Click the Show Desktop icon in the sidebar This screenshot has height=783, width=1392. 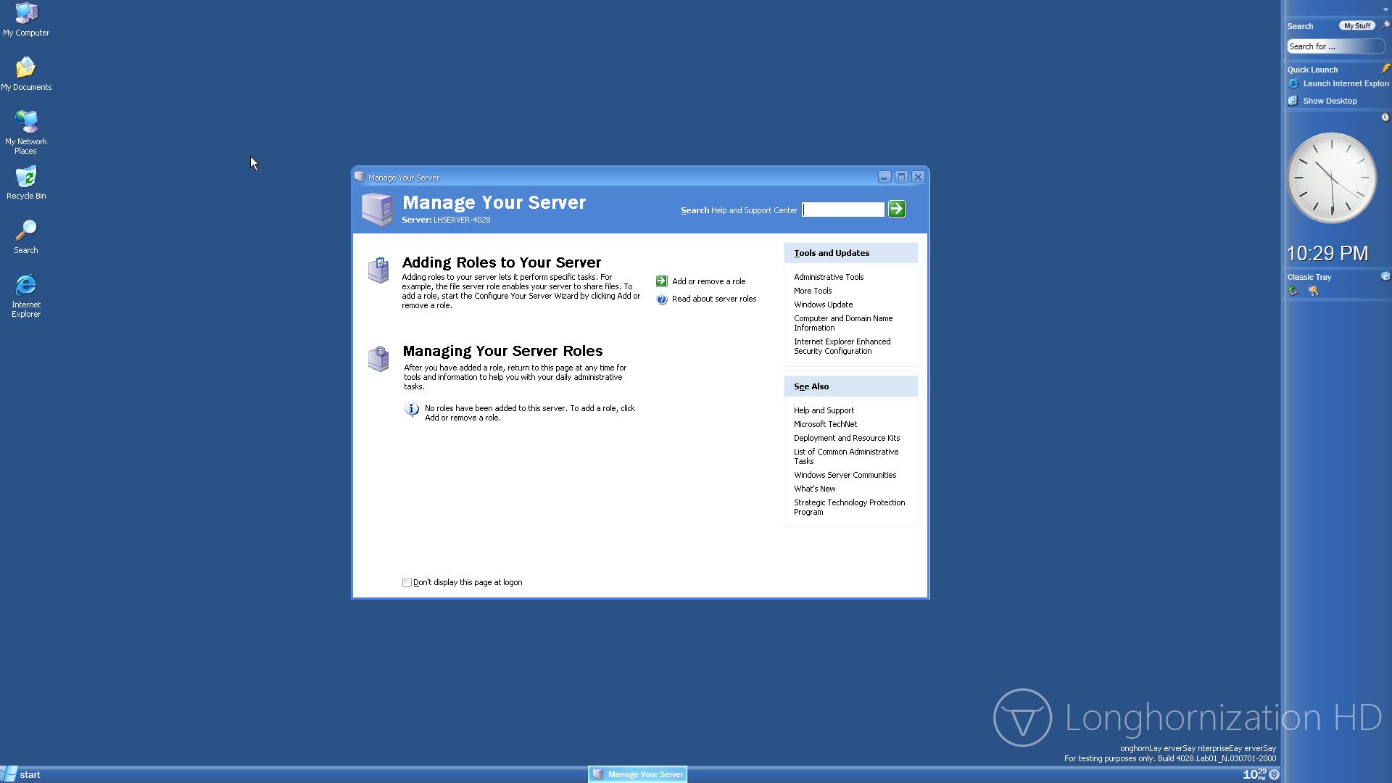[1293, 101]
